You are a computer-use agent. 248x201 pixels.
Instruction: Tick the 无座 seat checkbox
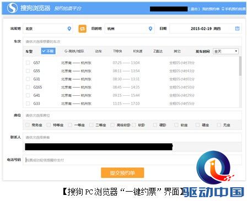click(x=219, y=125)
